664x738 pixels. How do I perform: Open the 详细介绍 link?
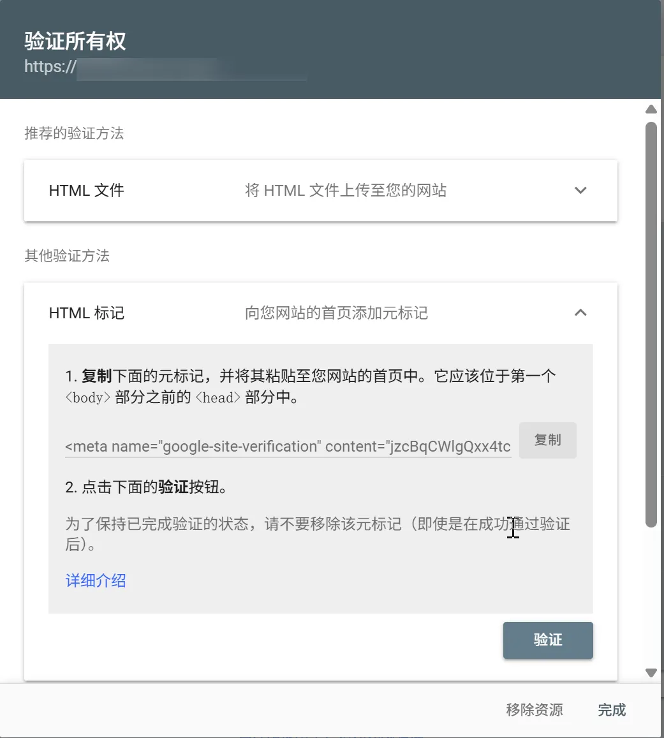(x=96, y=580)
